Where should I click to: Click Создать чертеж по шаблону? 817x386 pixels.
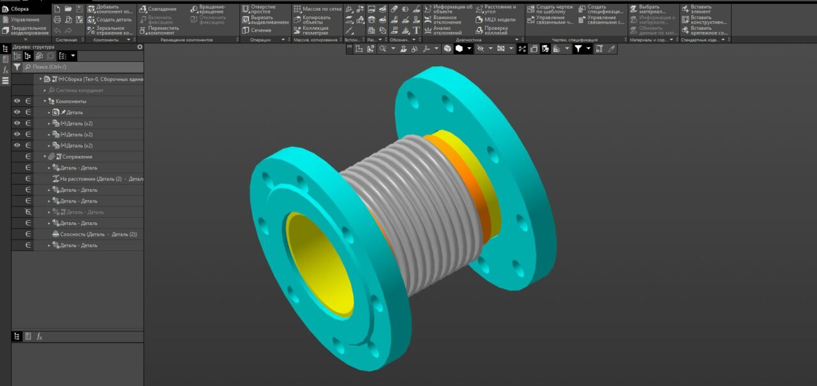coord(550,9)
